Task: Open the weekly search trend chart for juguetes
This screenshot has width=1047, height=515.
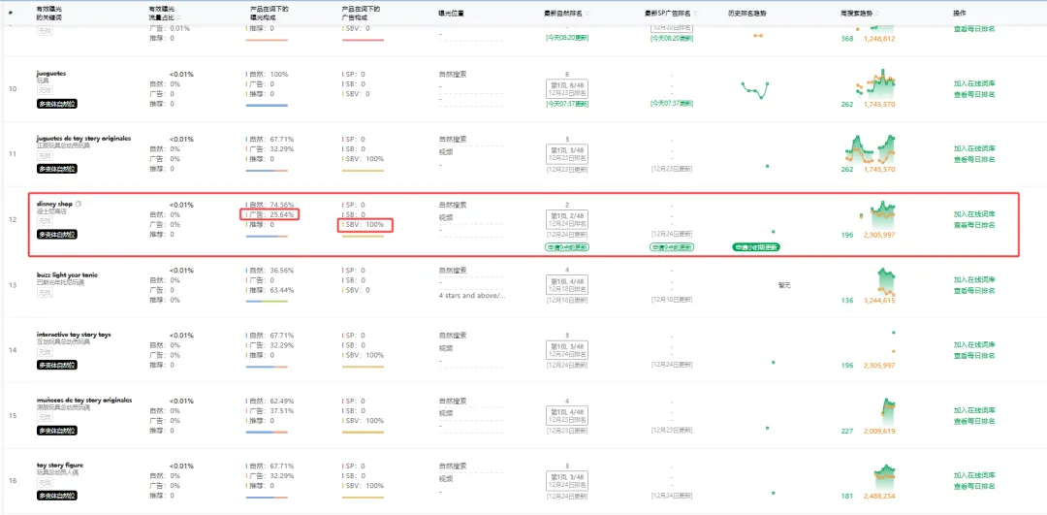Action: [x=876, y=84]
